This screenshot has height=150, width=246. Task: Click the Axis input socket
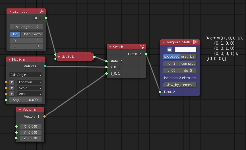tap(6, 94)
